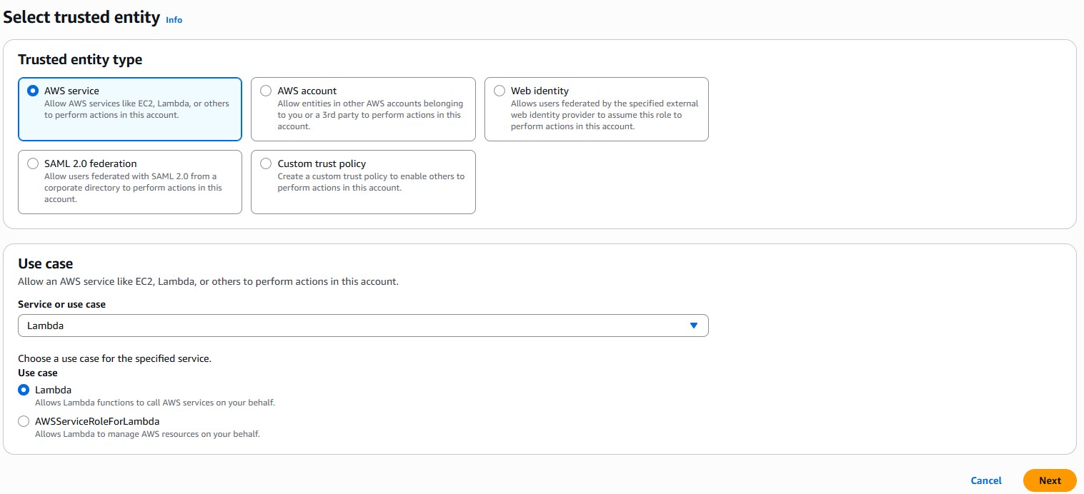Open the Info link beside the page title
This screenshot has height=494, width=1084.
click(x=174, y=20)
